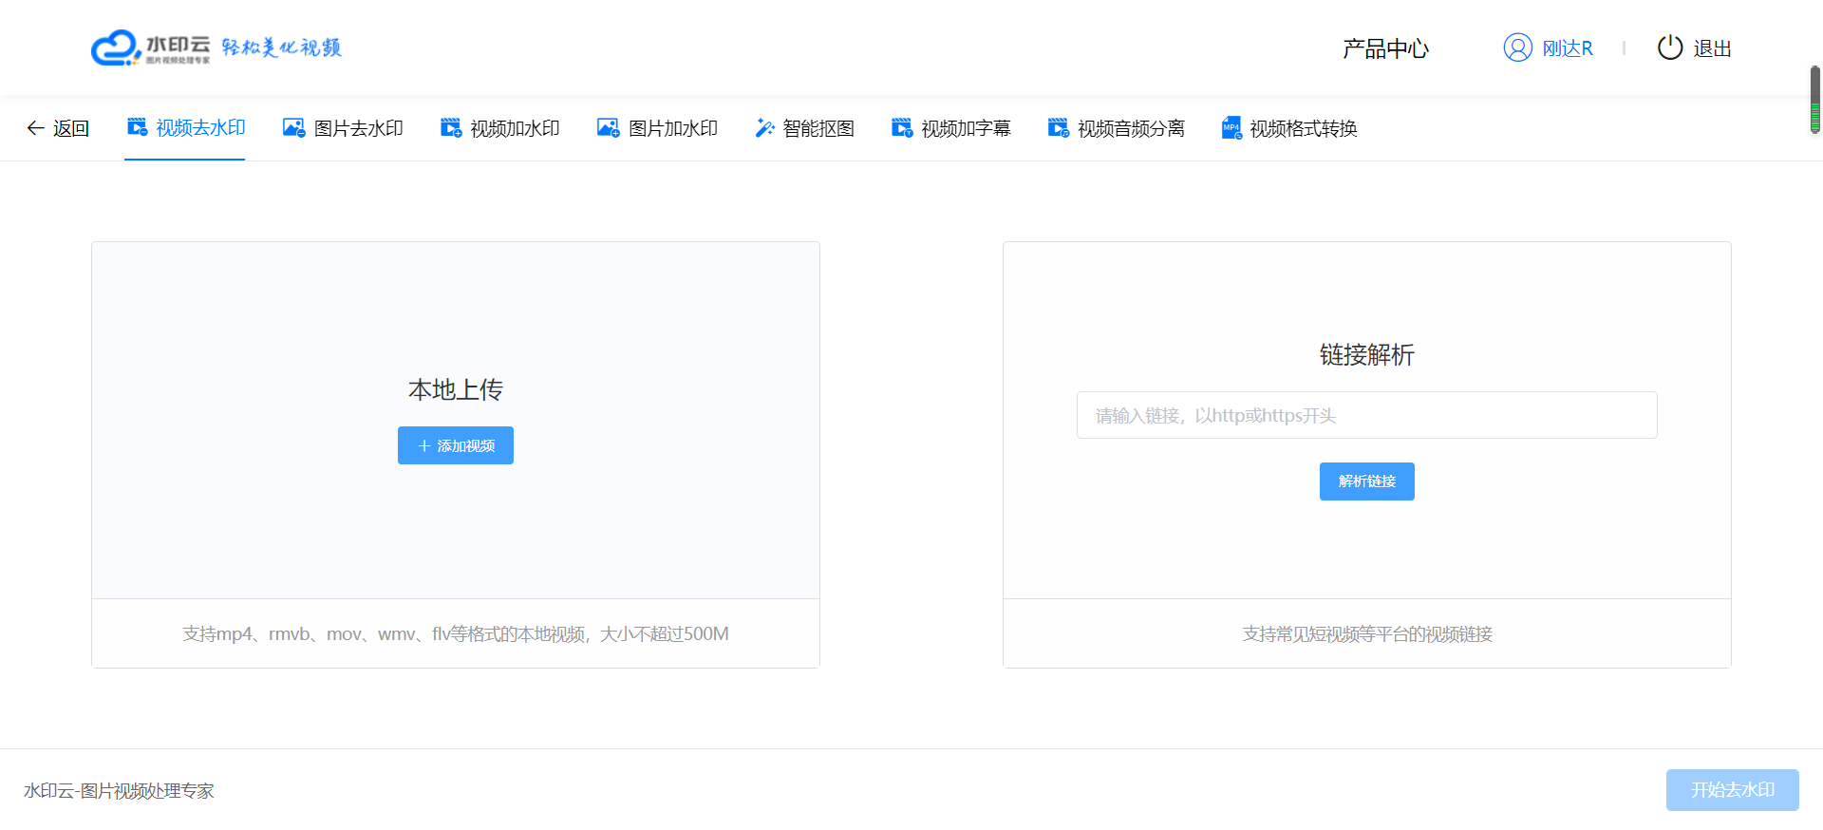Open the 智能抠图 tab
This screenshot has height=830, width=1823.
(x=805, y=128)
